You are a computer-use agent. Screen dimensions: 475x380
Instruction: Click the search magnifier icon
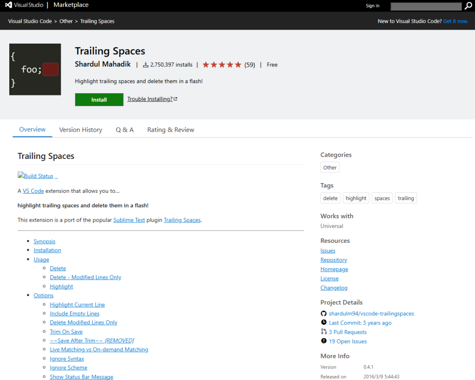(x=468, y=6)
